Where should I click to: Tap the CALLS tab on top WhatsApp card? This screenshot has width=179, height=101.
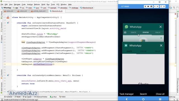click(x=158, y=33)
